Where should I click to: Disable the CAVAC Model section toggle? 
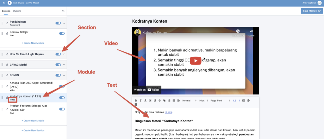point(58,65)
